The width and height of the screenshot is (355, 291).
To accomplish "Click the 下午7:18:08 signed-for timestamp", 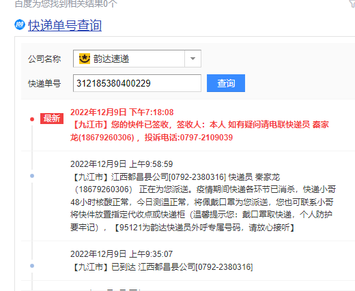I will (x=122, y=112).
